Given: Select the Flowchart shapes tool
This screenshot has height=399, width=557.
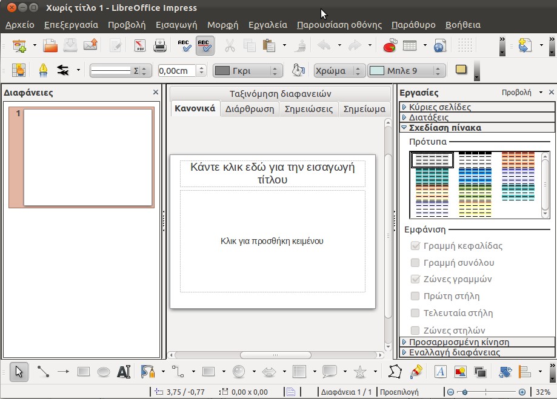Looking at the screenshot, I should tap(299, 372).
